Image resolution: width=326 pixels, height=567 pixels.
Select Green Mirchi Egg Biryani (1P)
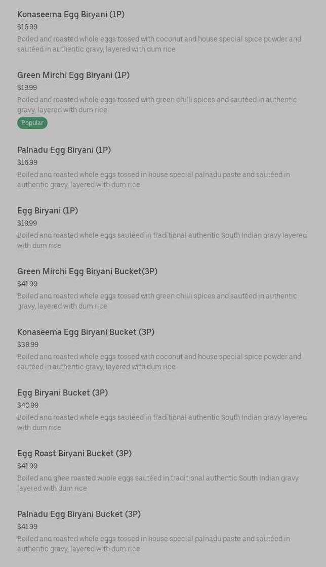tap(73, 75)
